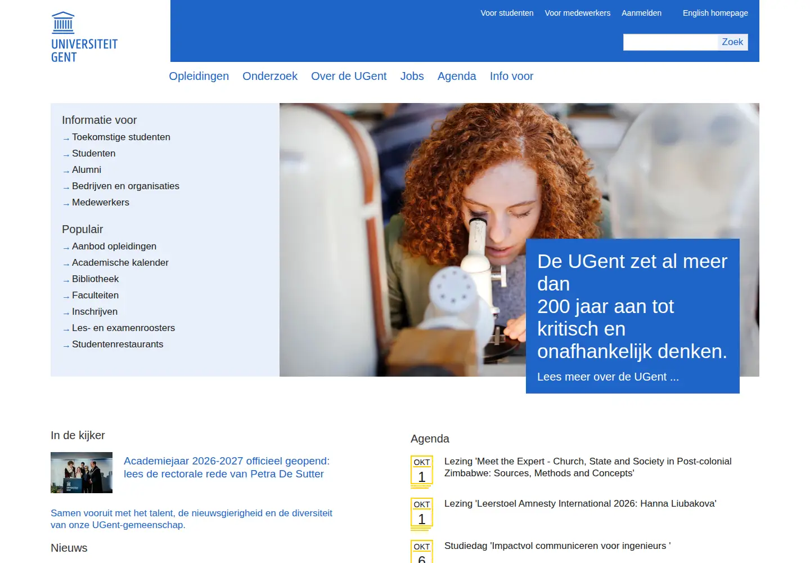Open the October 6 date icon for Studiedag

[x=422, y=551]
